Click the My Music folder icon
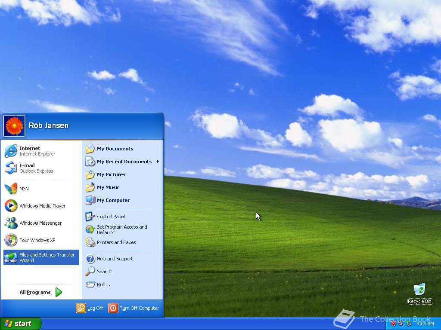 [90, 187]
